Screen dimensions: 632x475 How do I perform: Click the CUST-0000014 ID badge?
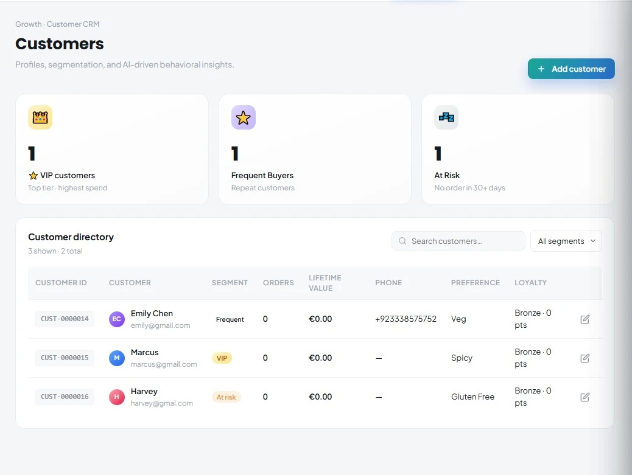click(x=65, y=319)
